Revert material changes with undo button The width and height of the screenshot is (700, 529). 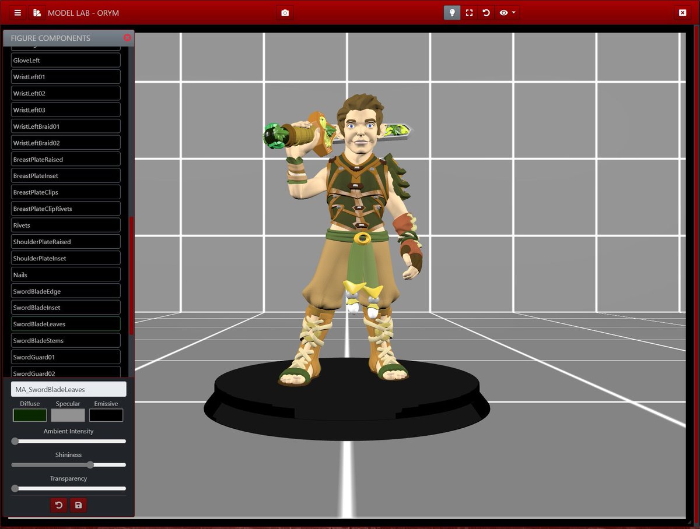point(58,505)
